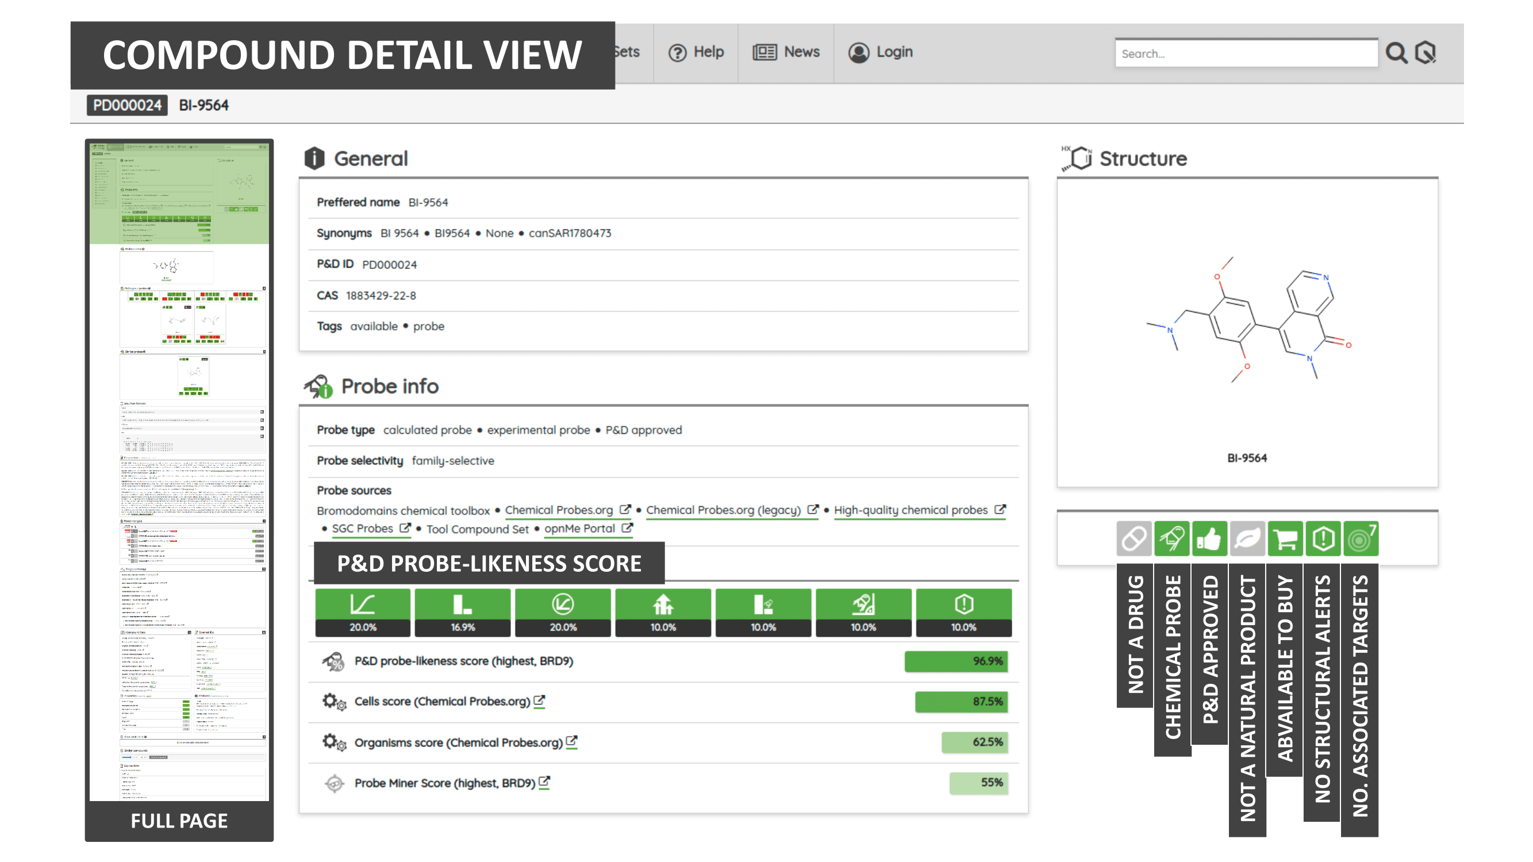Click the first 20.0% potency score tile
Viewport: 1533px width, 862px height.
click(x=363, y=612)
